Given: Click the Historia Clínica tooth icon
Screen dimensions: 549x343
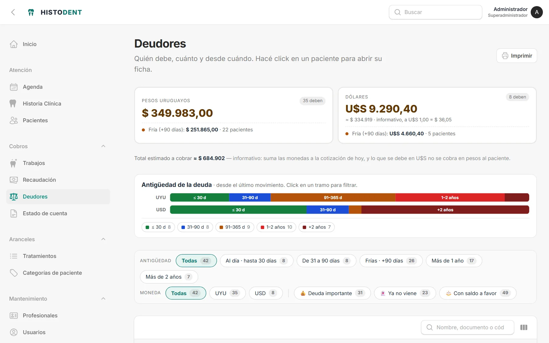Looking at the screenshot, I should 13,104.
